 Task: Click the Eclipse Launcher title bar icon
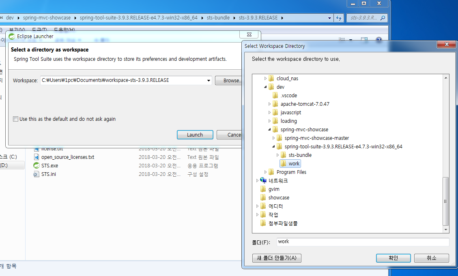(x=12, y=36)
